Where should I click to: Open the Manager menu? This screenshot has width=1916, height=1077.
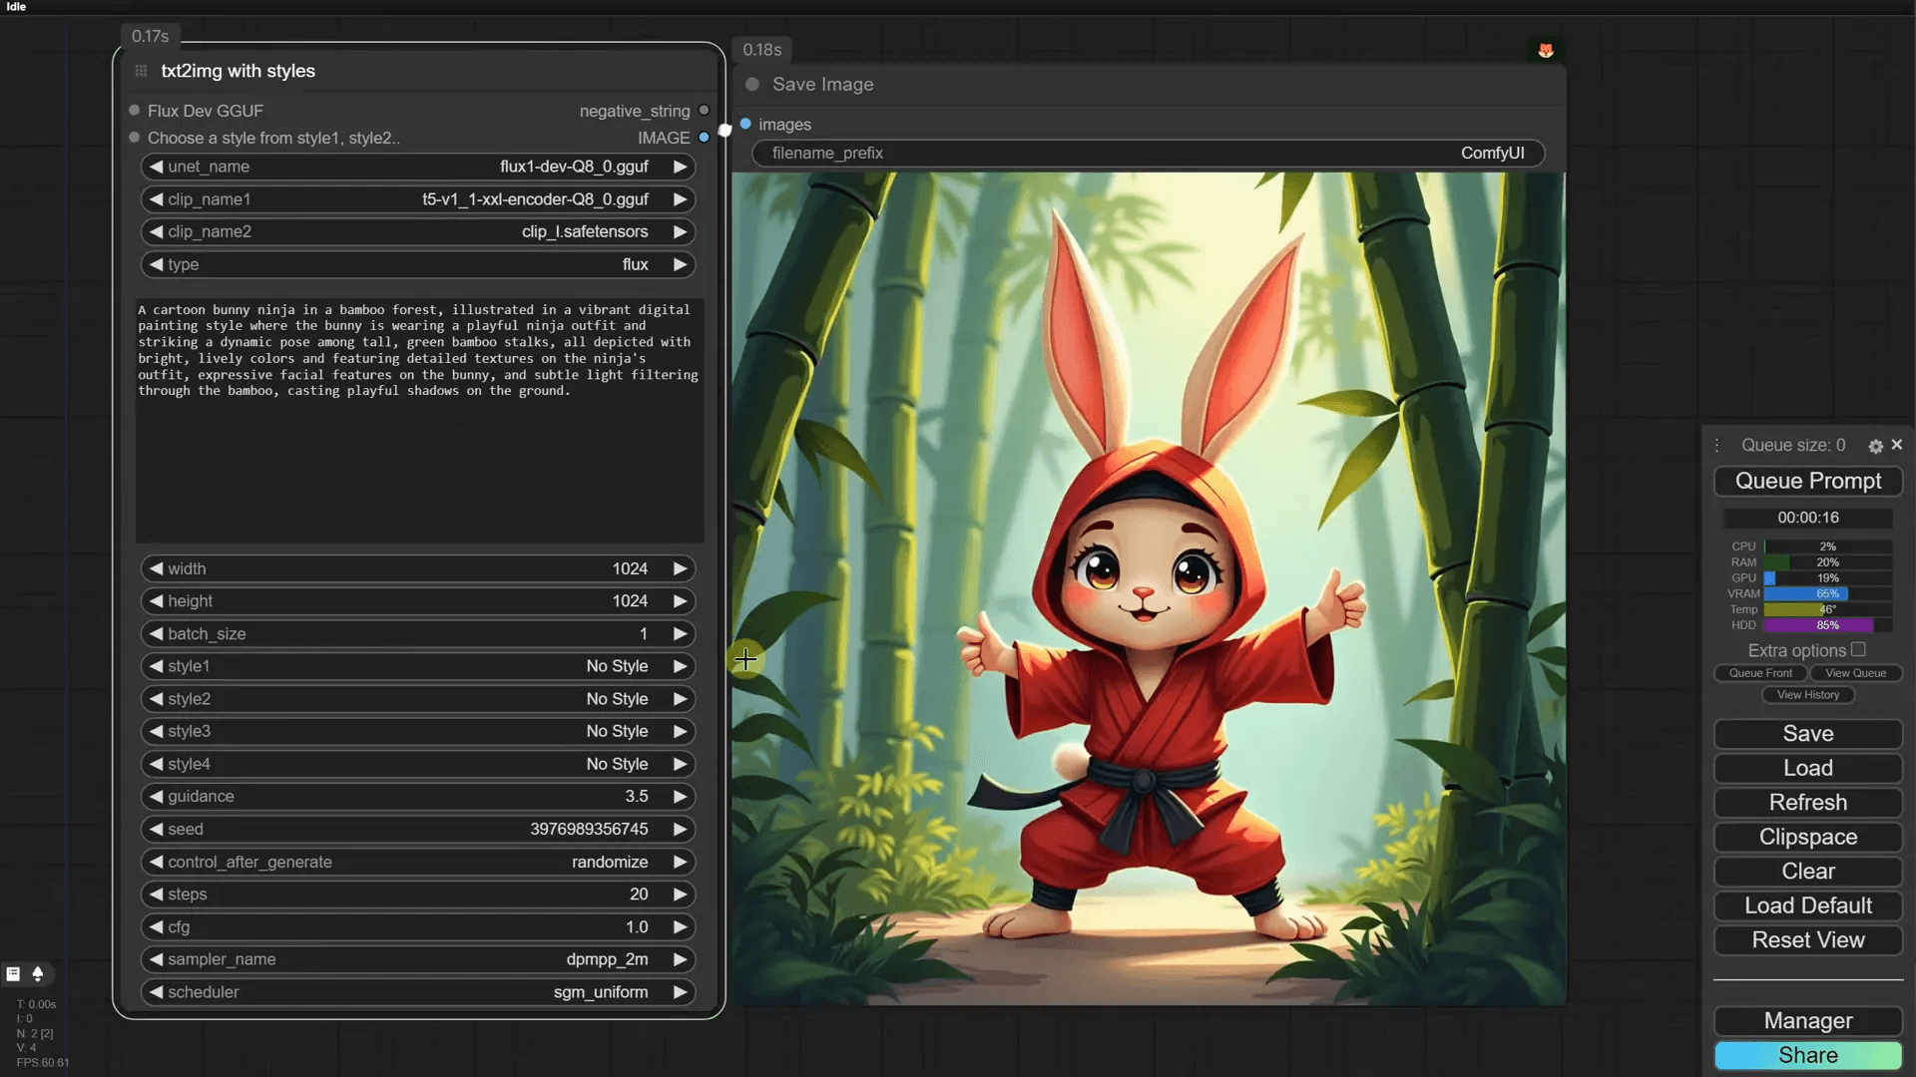pos(1807,1020)
